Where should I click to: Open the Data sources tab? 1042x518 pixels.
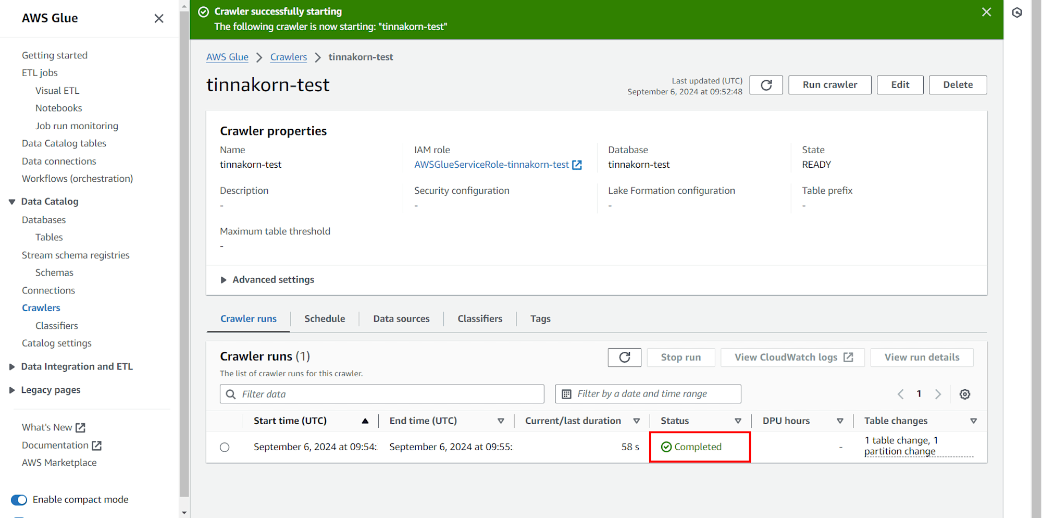401,319
